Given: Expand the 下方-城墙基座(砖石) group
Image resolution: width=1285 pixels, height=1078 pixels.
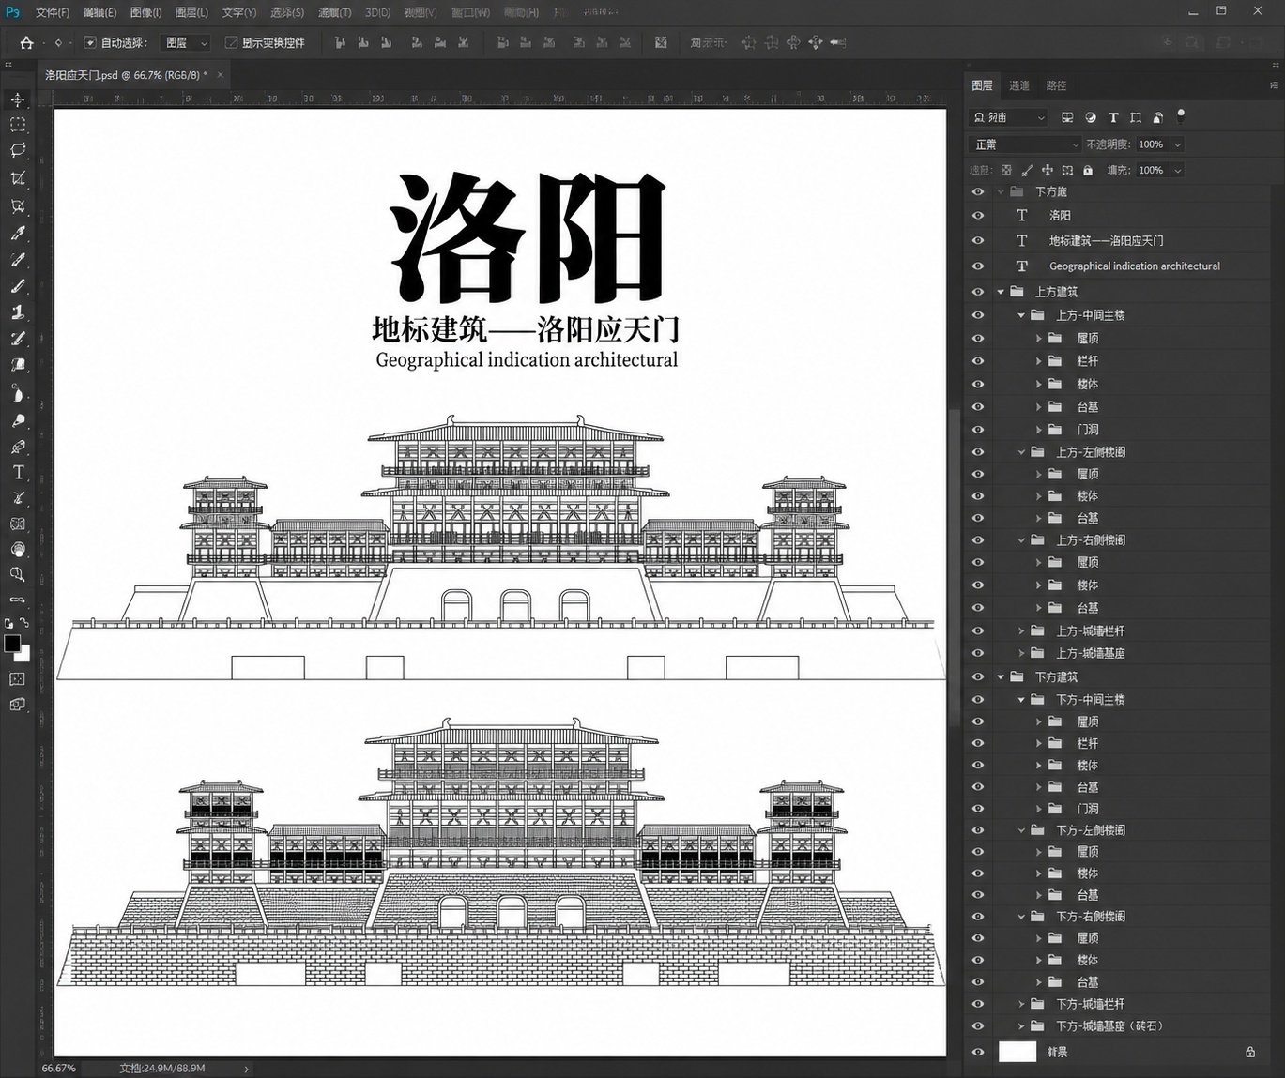Looking at the screenshot, I should 1021,1026.
